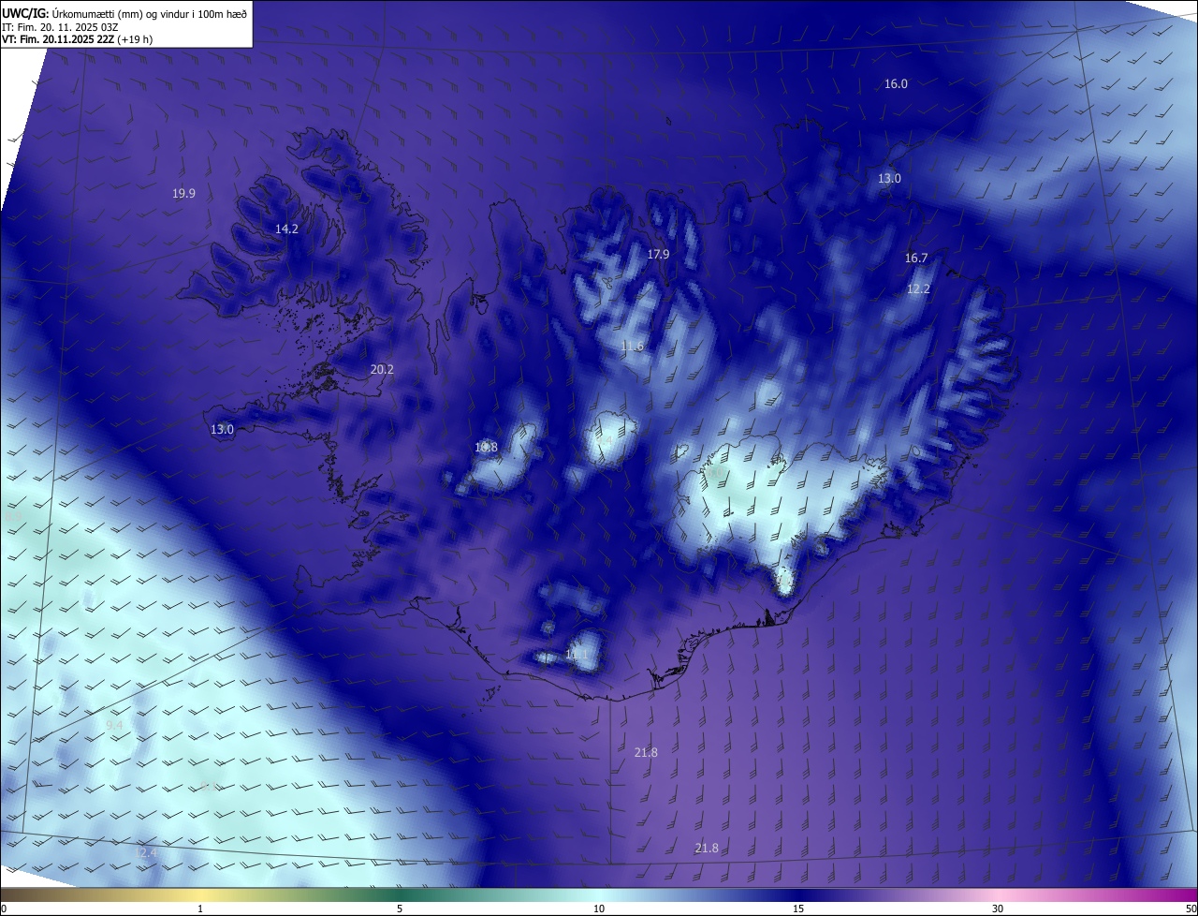The width and height of the screenshot is (1198, 916).
Task: Click the 21.8 value just south of the coast
Action: 646,752
